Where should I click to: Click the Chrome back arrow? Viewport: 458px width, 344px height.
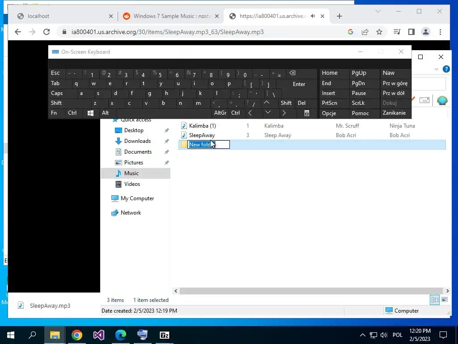coord(18,32)
